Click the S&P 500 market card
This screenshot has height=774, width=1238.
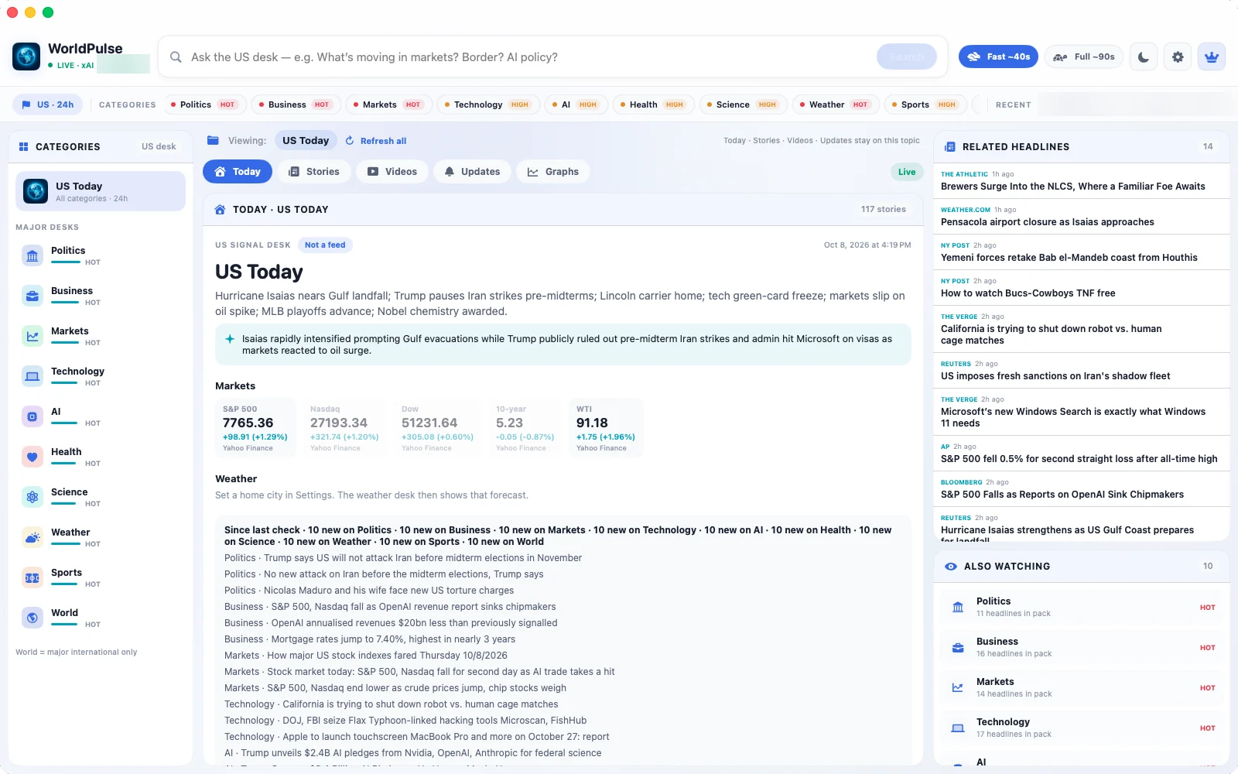[255, 428]
